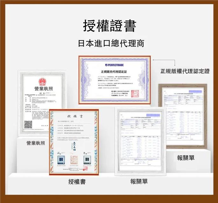Click the 正規版權代理認定證 label
This screenshot has width=218, height=203.
click(185, 70)
